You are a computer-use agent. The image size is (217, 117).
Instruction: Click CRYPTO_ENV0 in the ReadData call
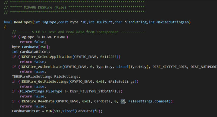point(67,101)
